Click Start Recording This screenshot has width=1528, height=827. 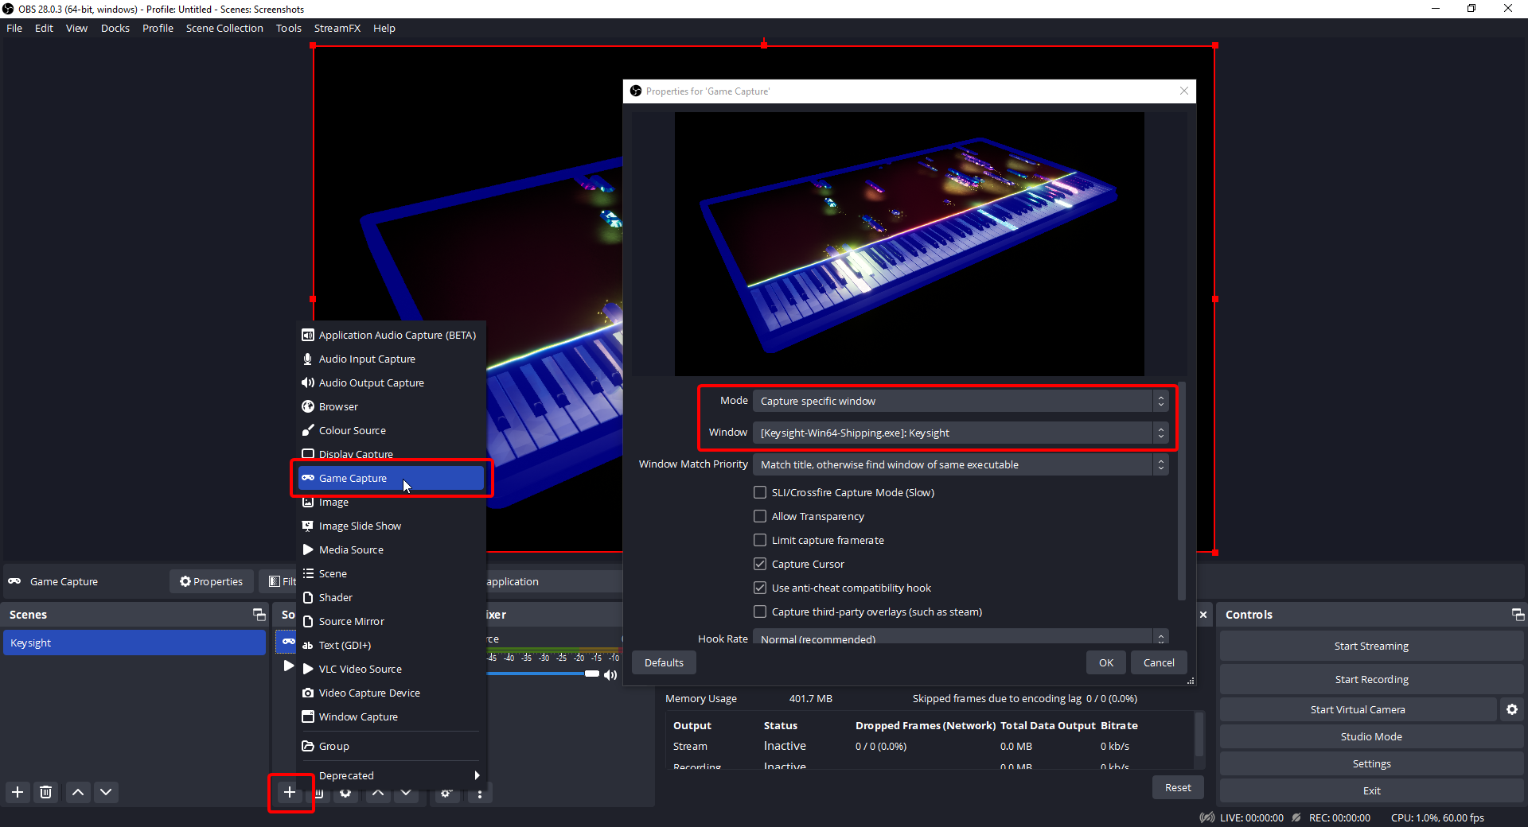pyautogui.click(x=1371, y=679)
